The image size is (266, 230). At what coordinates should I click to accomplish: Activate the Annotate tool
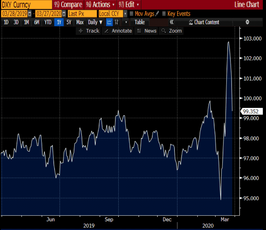click(x=118, y=31)
